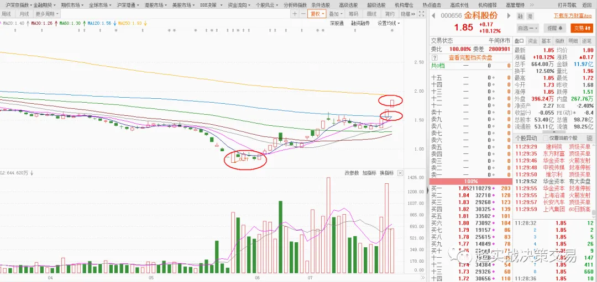This screenshot has width=597, height=282.
Task: Click the question mark help icon
Action: click(434, 58)
